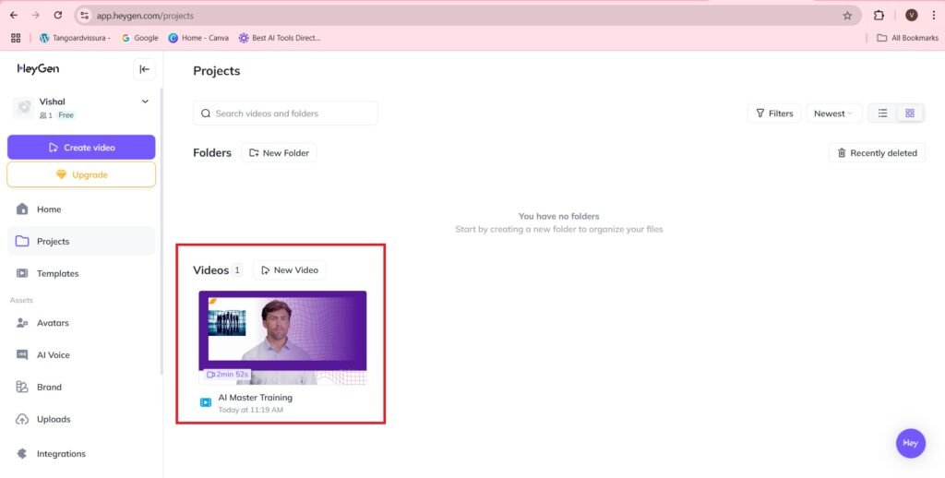Open Best AI Tools Direct bookmark
945x478 pixels.
coord(280,37)
